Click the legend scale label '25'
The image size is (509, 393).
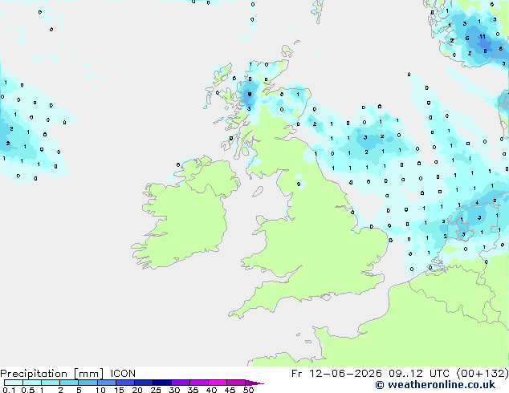[156, 390]
